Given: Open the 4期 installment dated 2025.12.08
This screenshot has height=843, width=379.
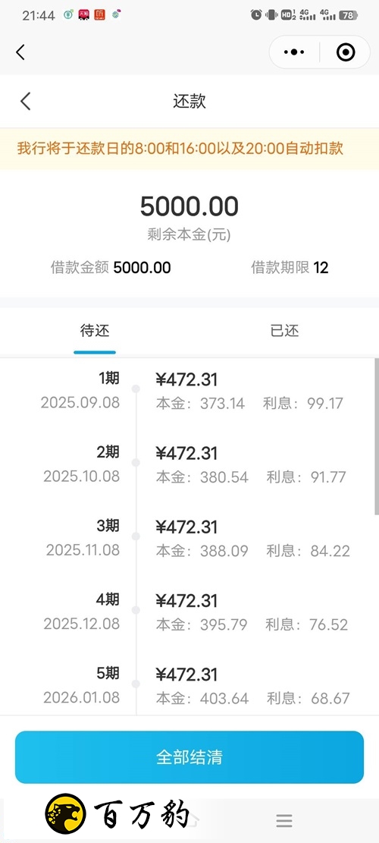Looking at the screenshot, I should click(x=189, y=612).
